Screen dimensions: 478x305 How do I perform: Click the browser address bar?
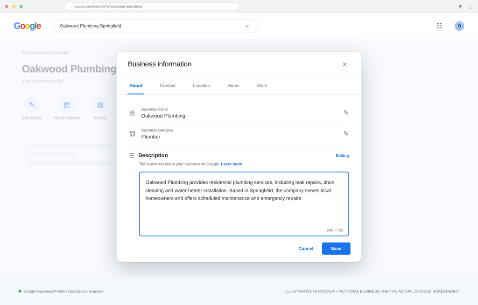point(152,7)
